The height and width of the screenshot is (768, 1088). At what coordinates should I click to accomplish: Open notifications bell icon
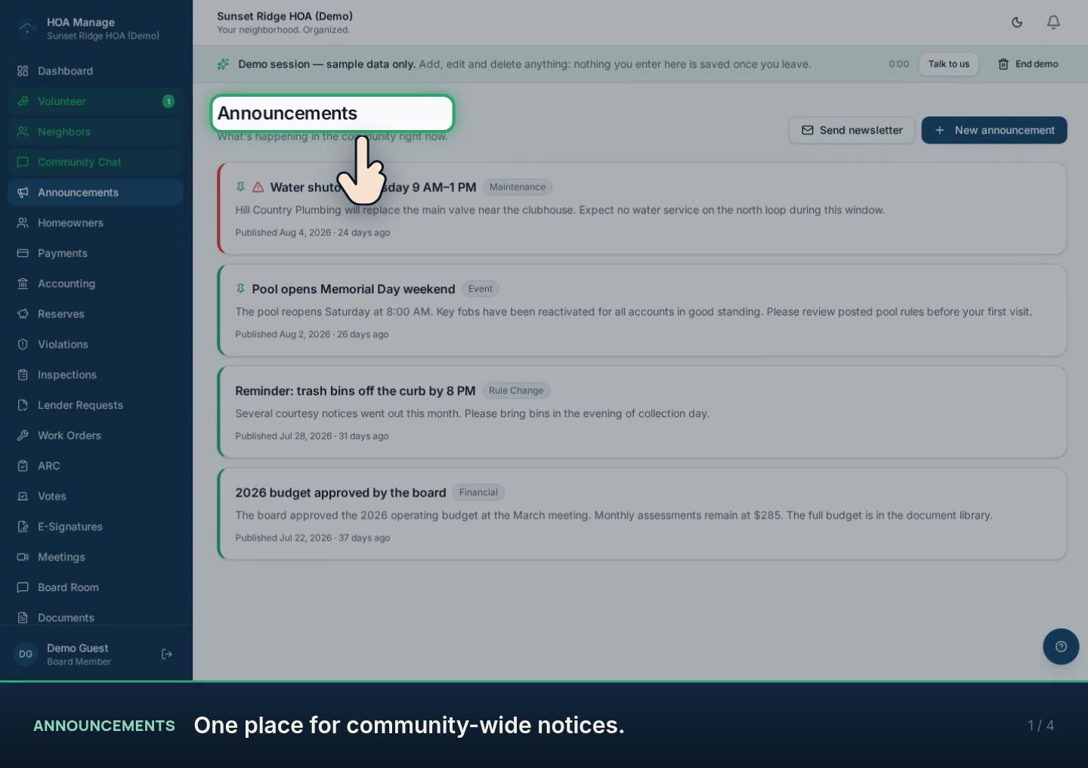click(1053, 23)
